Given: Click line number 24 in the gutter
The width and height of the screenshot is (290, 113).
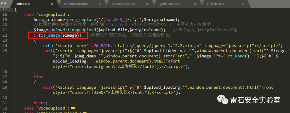Looking at the screenshot, I should coord(5,45).
